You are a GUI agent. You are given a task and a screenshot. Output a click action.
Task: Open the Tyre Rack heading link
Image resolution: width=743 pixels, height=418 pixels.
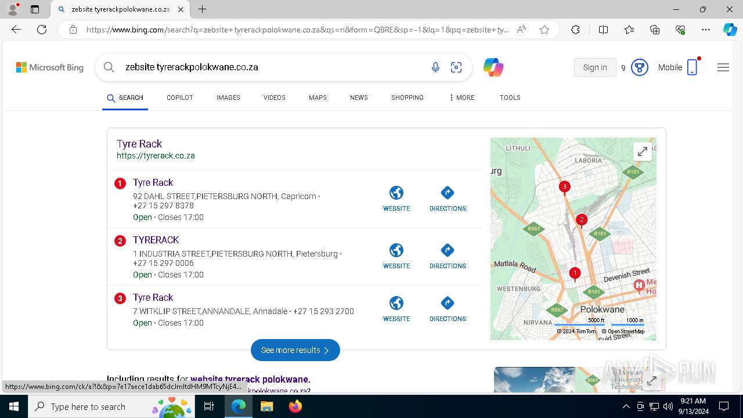139,144
